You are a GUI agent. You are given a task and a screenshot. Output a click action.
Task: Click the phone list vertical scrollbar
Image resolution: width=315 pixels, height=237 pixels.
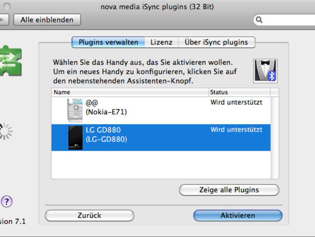click(274, 138)
